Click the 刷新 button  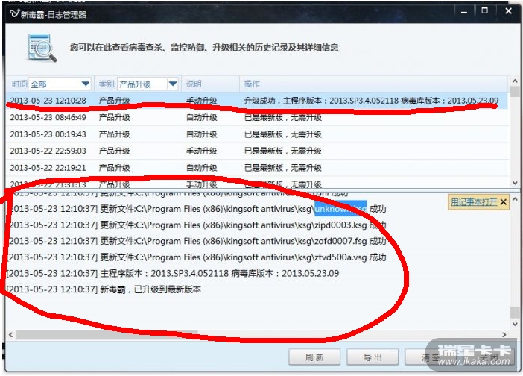(314, 357)
